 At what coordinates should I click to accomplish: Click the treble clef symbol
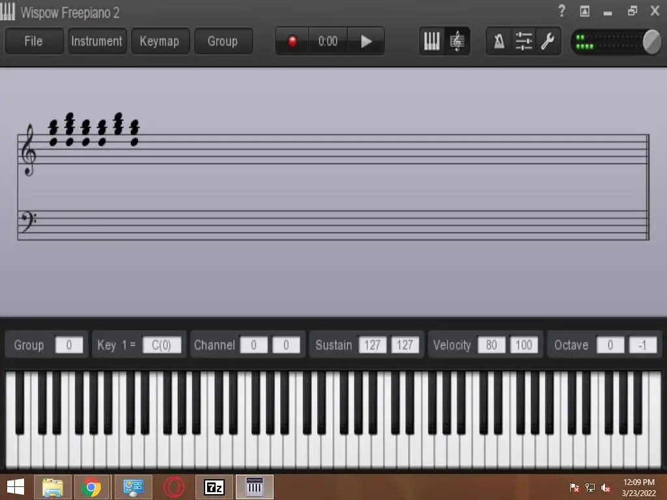29,150
